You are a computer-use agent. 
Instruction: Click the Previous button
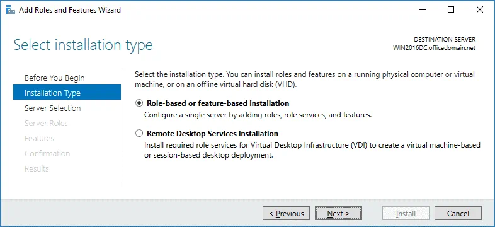(287, 213)
